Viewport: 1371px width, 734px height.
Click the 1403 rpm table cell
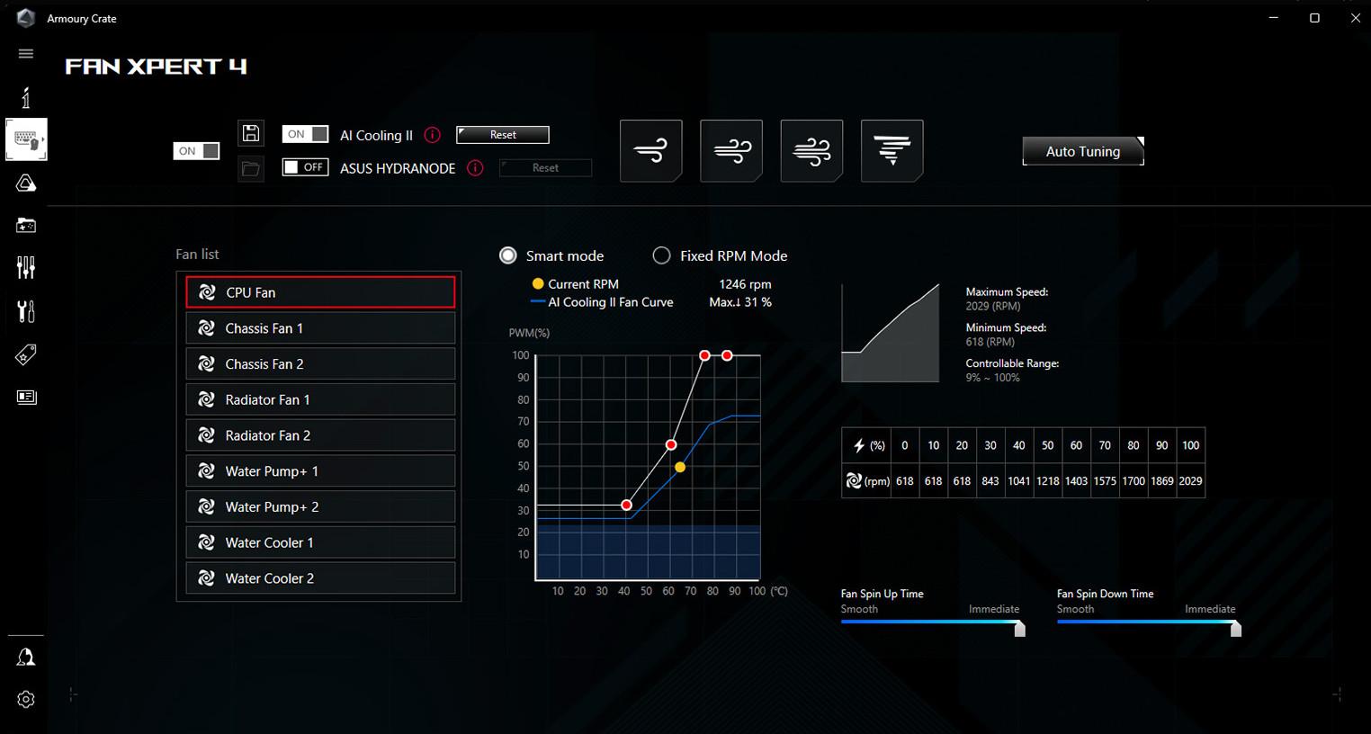click(x=1076, y=481)
